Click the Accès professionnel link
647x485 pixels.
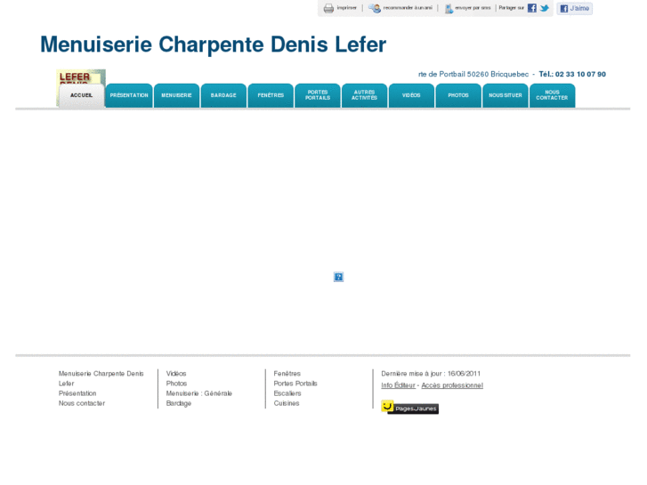click(x=452, y=385)
